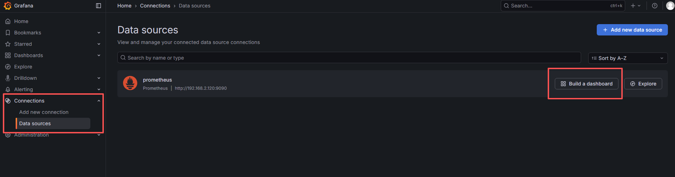The image size is (675, 177).
Task: Expand the Bookmarks section chevron
Action: point(99,33)
